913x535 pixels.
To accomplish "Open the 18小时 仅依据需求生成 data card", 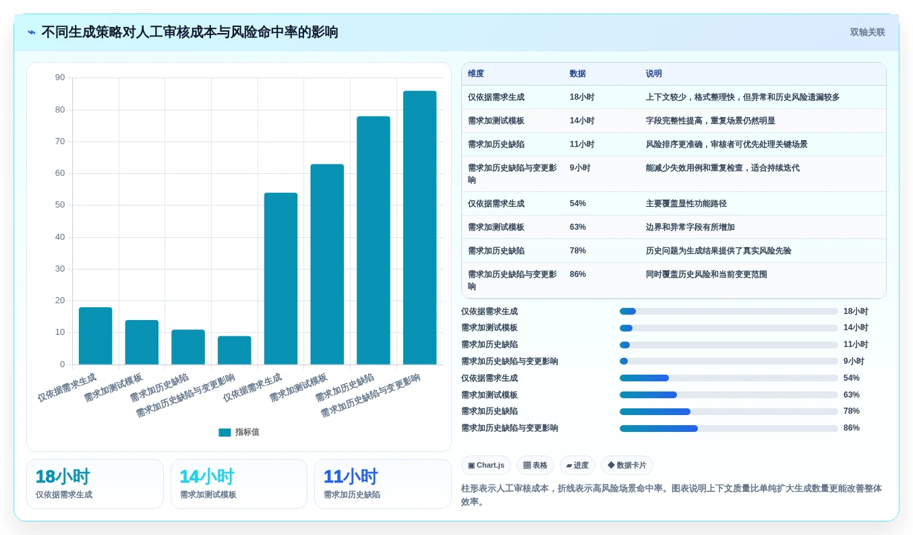I will (x=95, y=484).
